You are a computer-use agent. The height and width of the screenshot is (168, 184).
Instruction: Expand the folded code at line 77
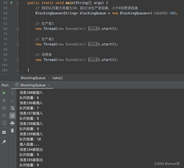coord(18,44)
